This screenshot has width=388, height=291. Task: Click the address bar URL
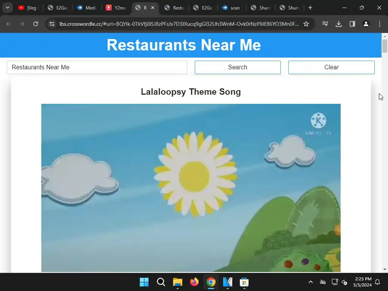click(179, 24)
